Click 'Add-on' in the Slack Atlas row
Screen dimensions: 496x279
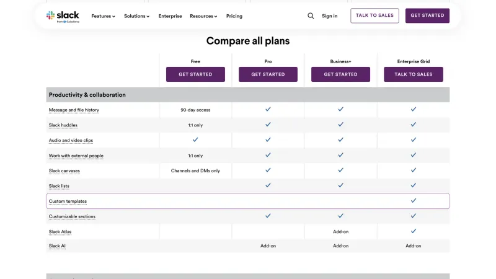(340, 232)
